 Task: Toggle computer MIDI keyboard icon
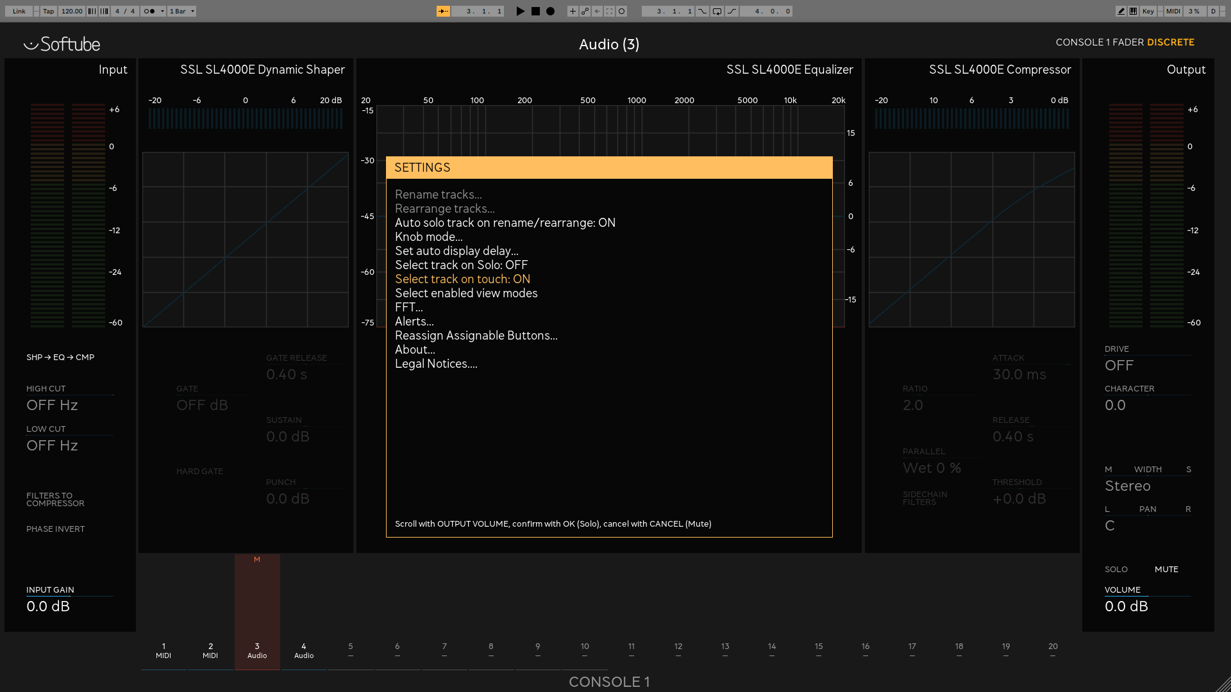(x=1134, y=11)
